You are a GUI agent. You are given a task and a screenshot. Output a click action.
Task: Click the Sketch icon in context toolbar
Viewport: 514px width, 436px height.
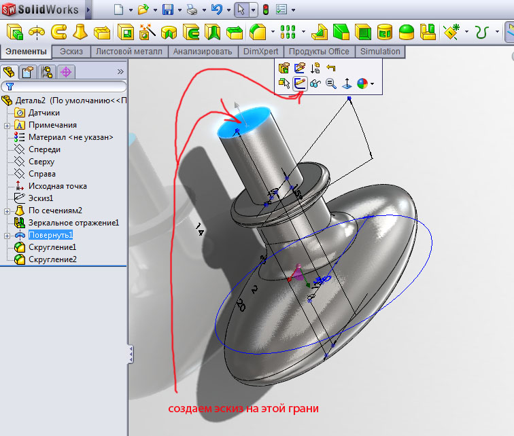point(301,84)
